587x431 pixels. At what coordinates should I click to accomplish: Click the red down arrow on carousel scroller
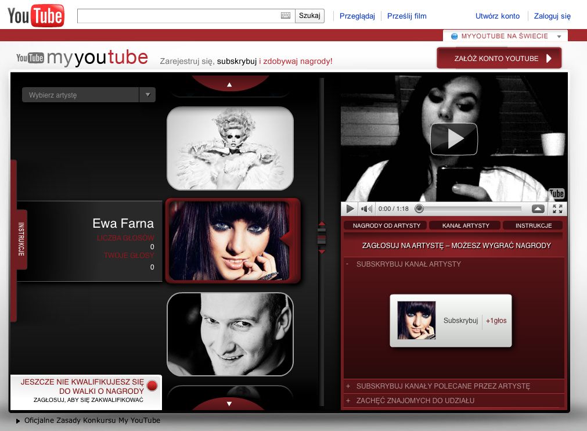pos(322,252)
